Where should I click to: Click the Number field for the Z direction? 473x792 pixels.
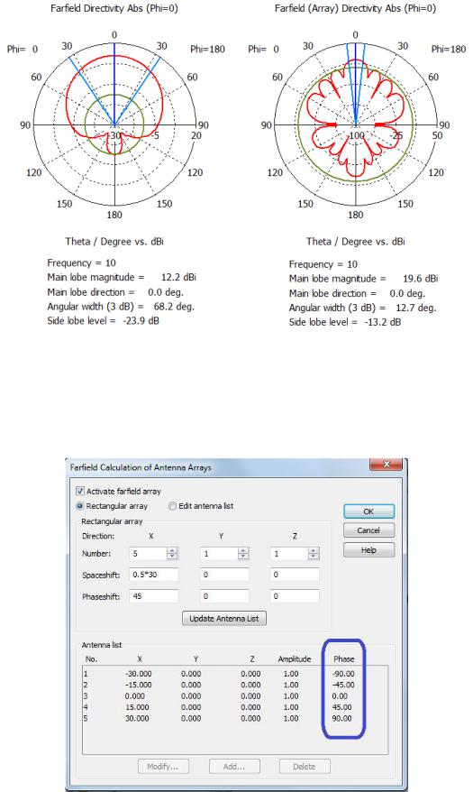289,554
